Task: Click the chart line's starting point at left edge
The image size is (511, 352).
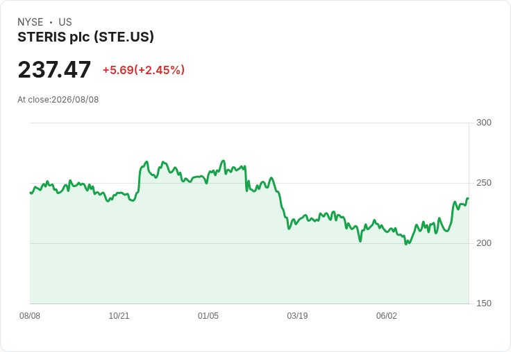Action: 31,193
